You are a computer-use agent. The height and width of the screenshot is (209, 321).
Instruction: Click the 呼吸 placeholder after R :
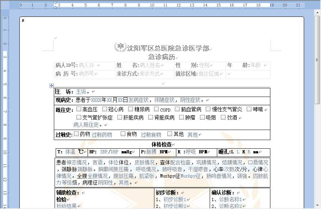191,152
